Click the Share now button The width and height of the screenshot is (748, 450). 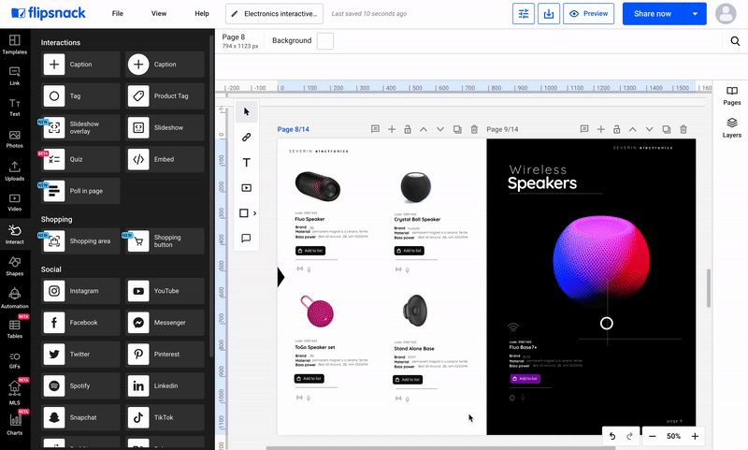click(653, 14)
